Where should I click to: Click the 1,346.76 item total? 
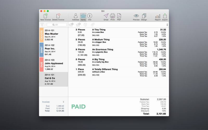tap(161, 49)
